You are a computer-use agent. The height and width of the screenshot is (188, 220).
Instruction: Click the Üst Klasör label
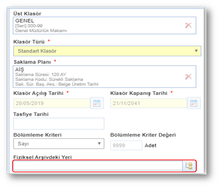click(x=27, y=14)
